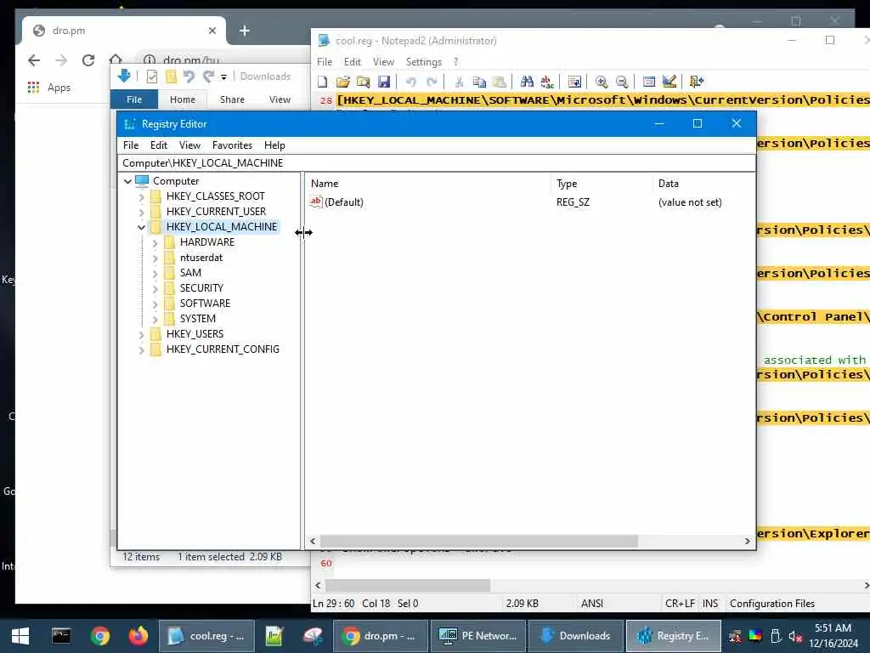Select the SECURITY registry key
The height and width of the screenshot is (653, 870).
(x=201, y=288)
